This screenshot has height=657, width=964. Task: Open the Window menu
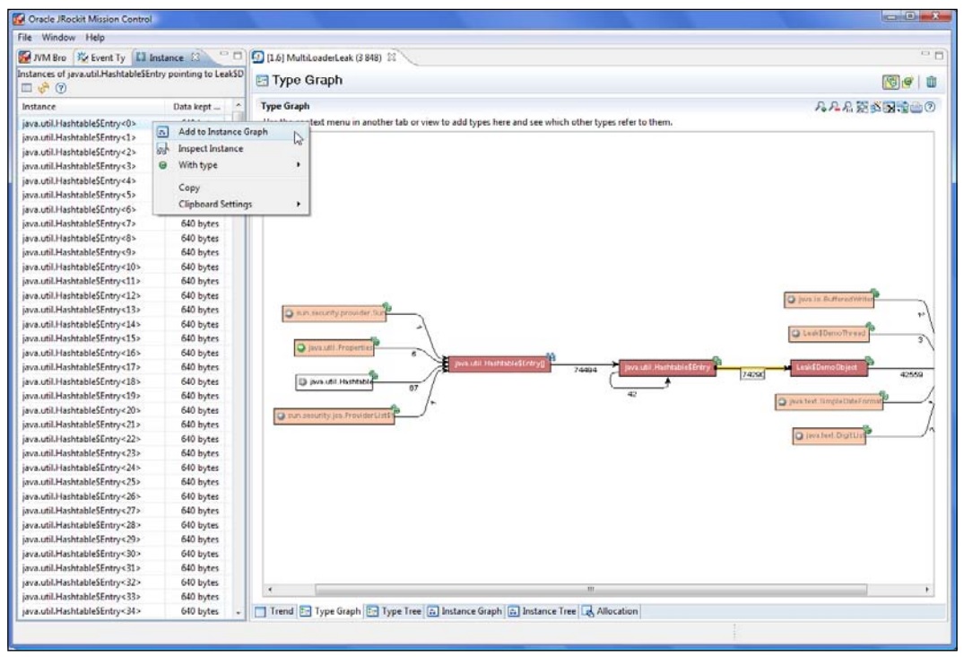58,38
